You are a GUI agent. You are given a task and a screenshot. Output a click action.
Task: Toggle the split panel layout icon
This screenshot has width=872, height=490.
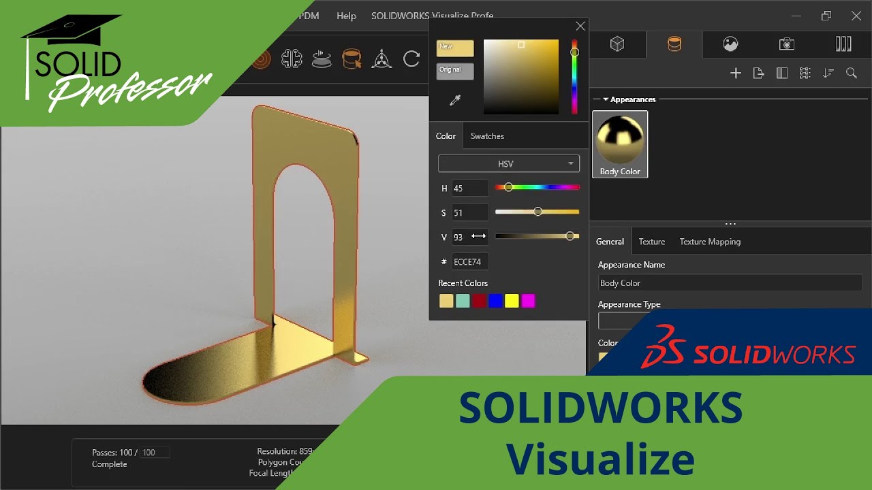click(782, 73)
